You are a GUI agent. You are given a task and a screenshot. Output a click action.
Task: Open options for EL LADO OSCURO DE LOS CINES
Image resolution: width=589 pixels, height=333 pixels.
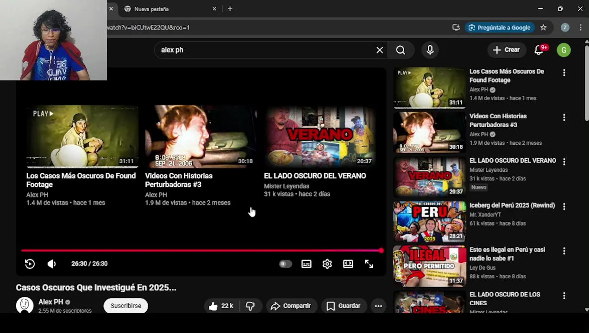point(564,296)
